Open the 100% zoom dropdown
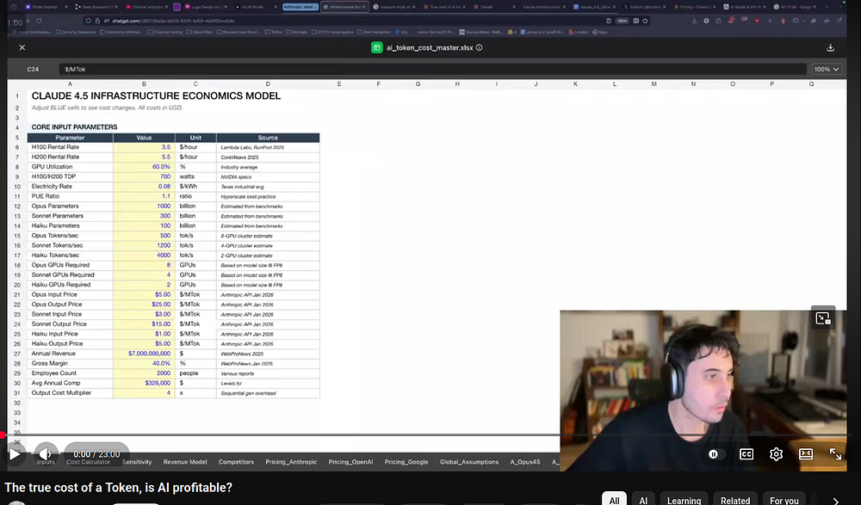This screenshot has height=505, width=861. (x=827, y=69)
